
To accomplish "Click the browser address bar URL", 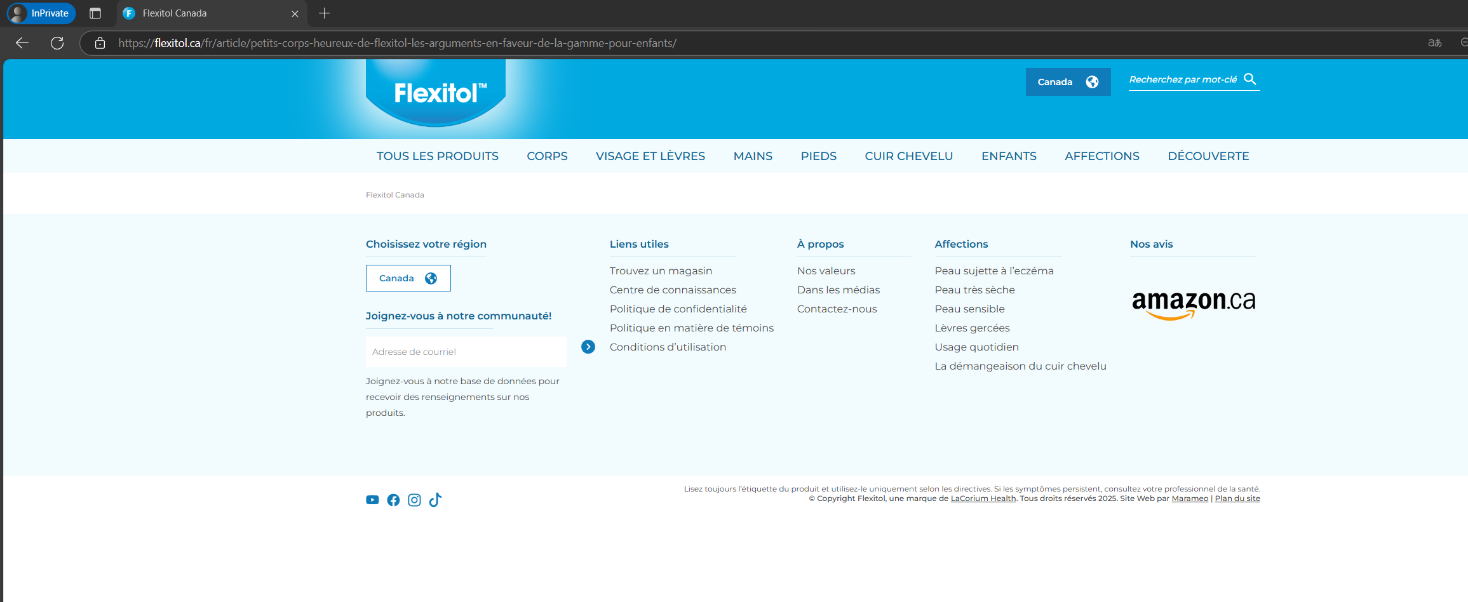I will coord(397,43).
